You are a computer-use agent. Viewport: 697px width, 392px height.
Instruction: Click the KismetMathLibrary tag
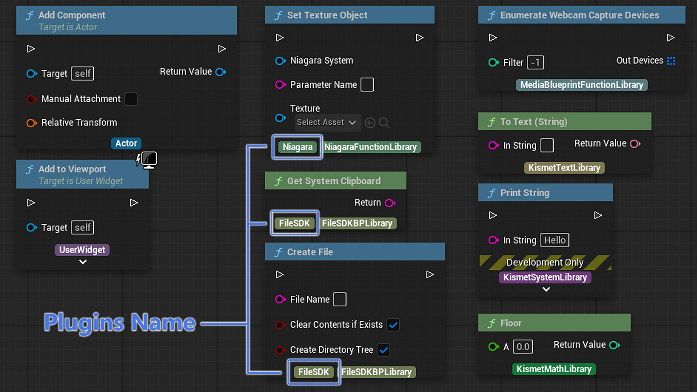(554, 369)
